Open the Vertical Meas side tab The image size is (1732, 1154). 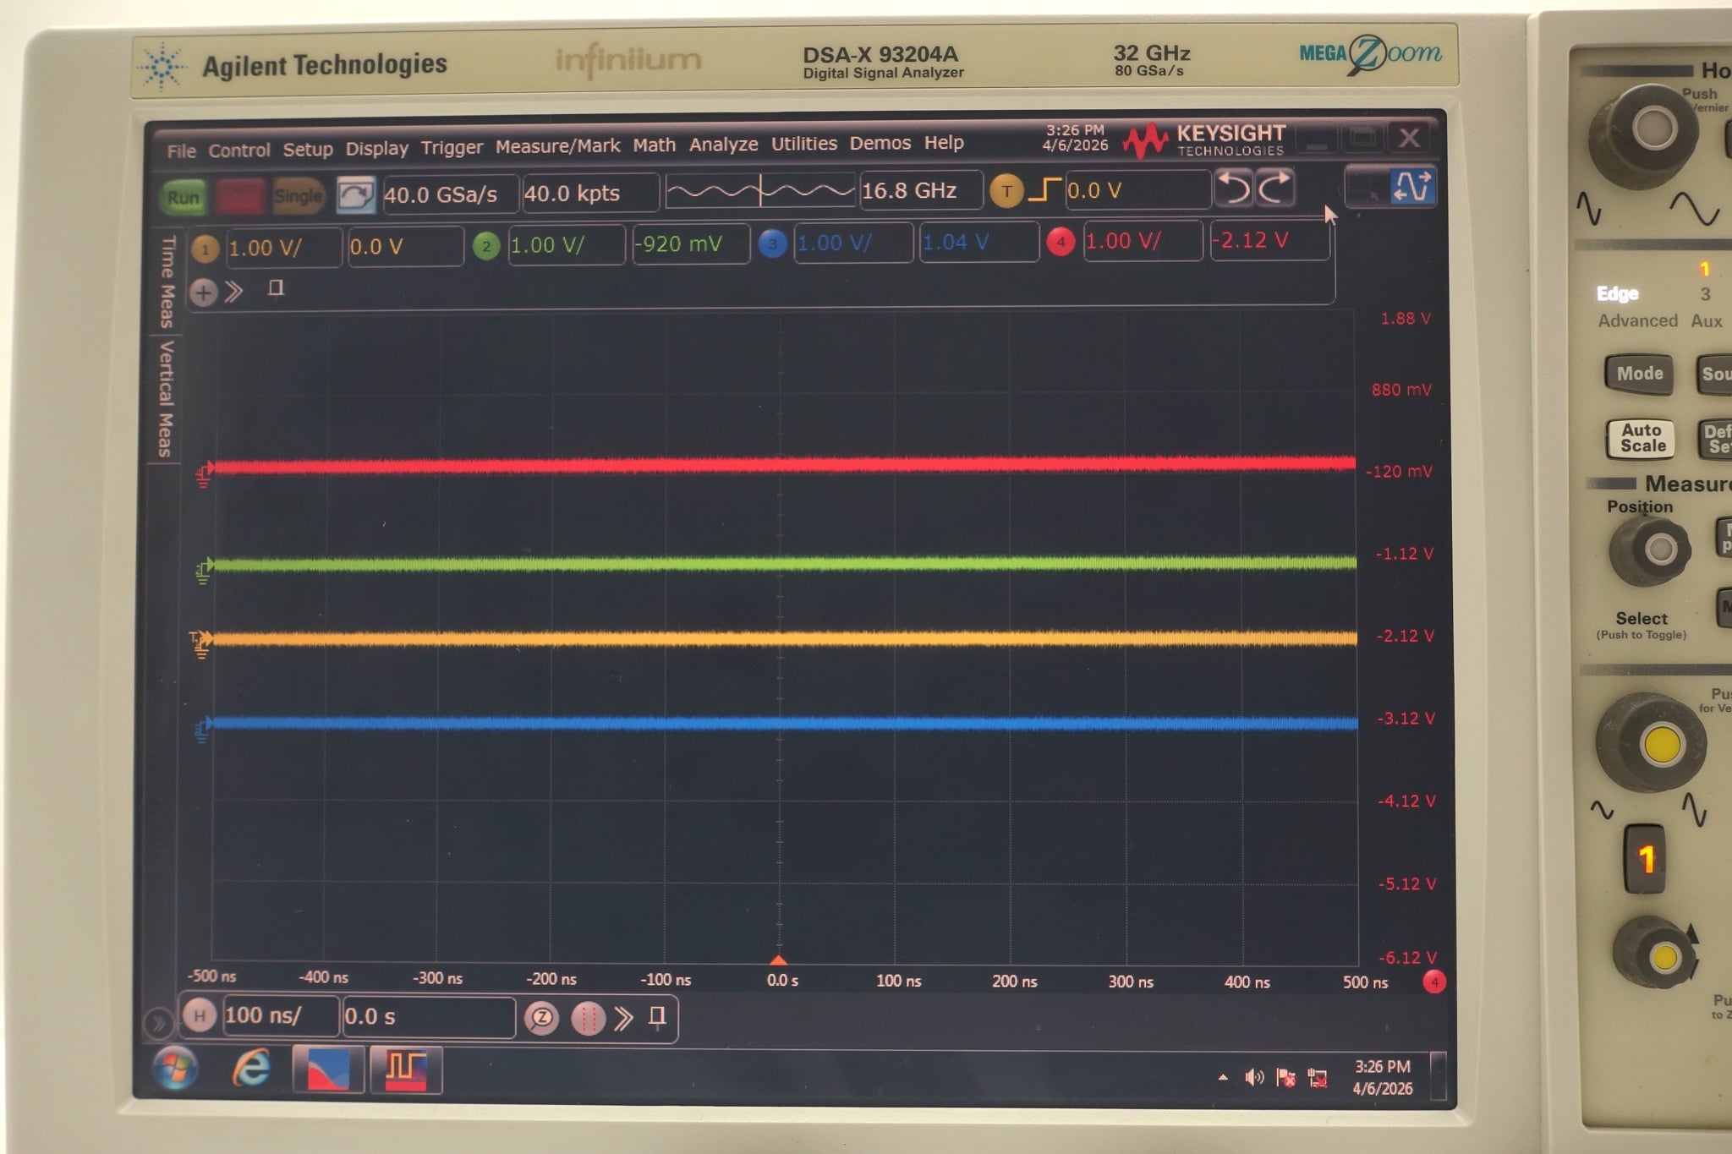pos(166,399)
